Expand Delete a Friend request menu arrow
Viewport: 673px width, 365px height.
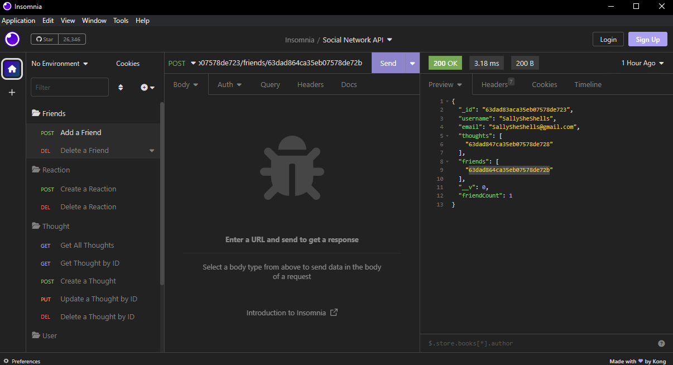(152, 151)
